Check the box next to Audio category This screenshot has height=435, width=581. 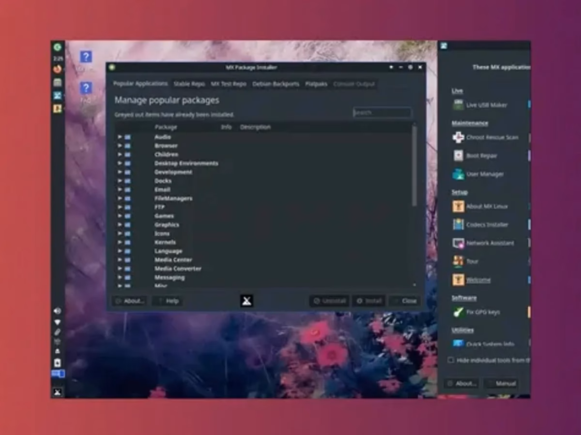click(x=127, y=137)
